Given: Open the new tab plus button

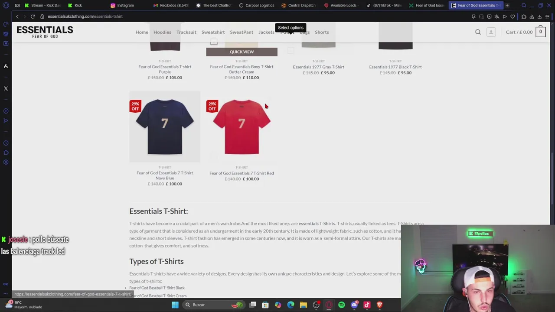Looking at the screenshot, I should (x=507, y=5).
